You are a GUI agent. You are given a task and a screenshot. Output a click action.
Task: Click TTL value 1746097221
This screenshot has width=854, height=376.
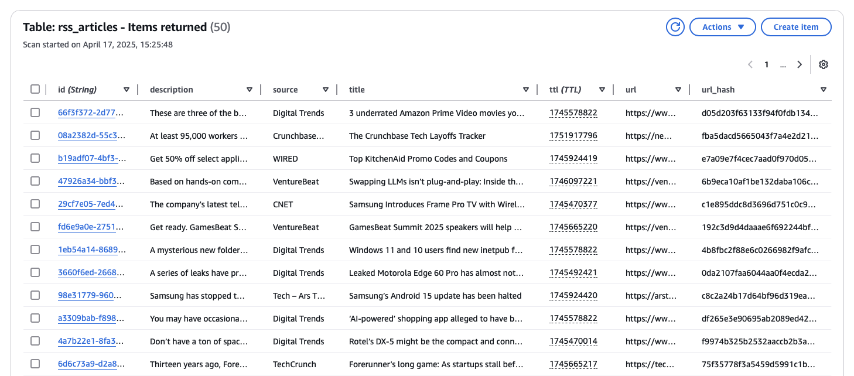tap(573, 182)
